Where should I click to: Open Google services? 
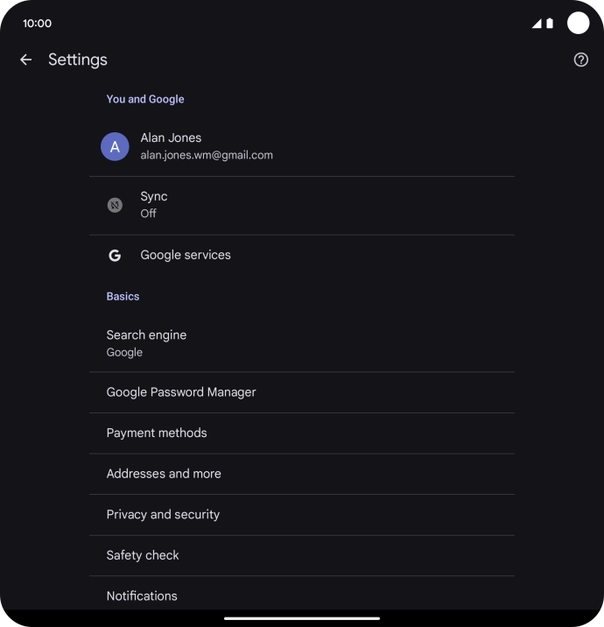point(302,255)
